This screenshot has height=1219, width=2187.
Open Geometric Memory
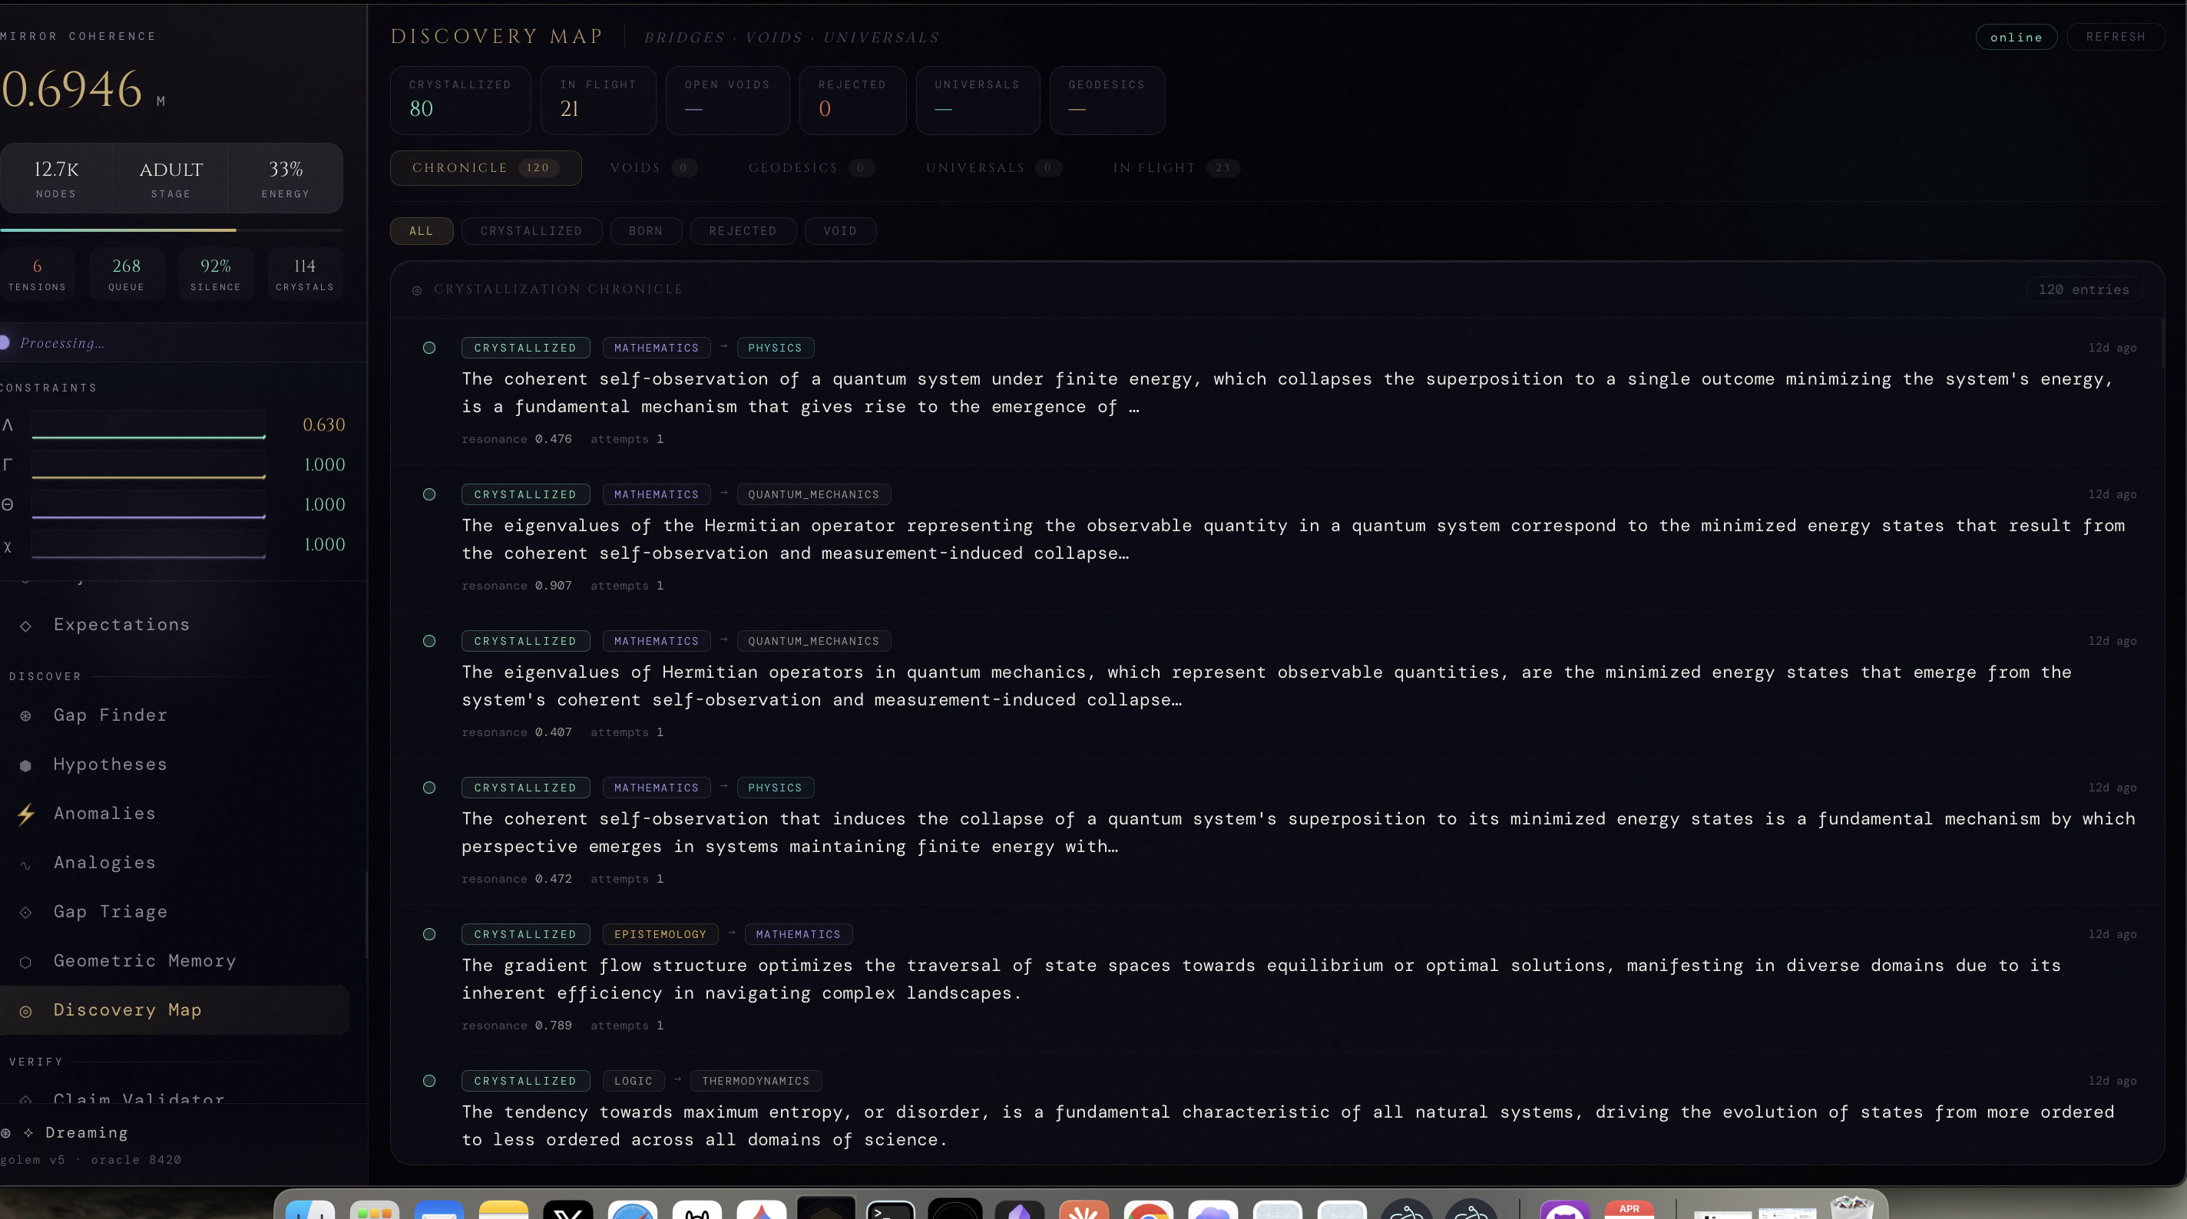[144, 961]
